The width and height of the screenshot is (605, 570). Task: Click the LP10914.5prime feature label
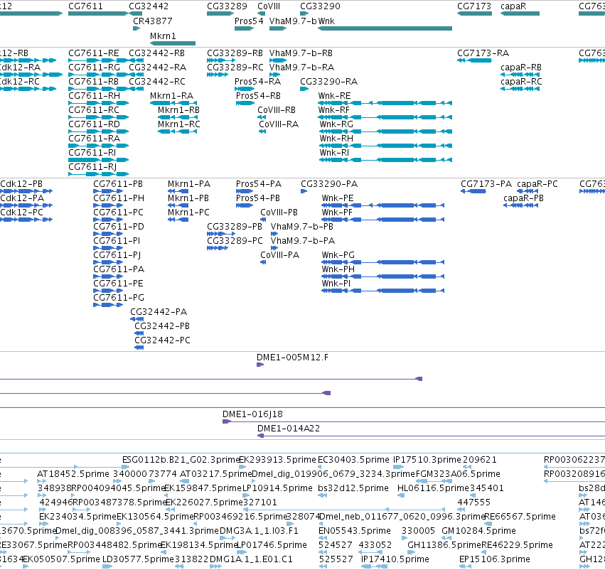(x=277, y=488)
